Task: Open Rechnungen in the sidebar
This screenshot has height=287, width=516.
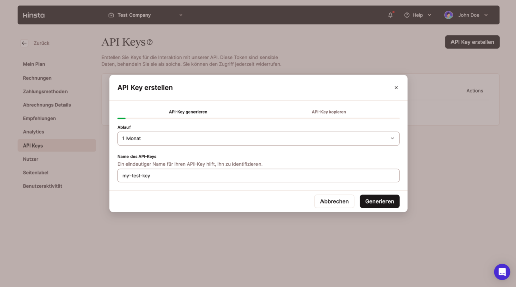Action: pyautogui.click(x=37, y=78)
